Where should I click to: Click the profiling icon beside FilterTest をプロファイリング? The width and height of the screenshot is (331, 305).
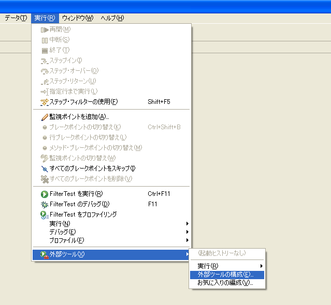tap(44, 215)
